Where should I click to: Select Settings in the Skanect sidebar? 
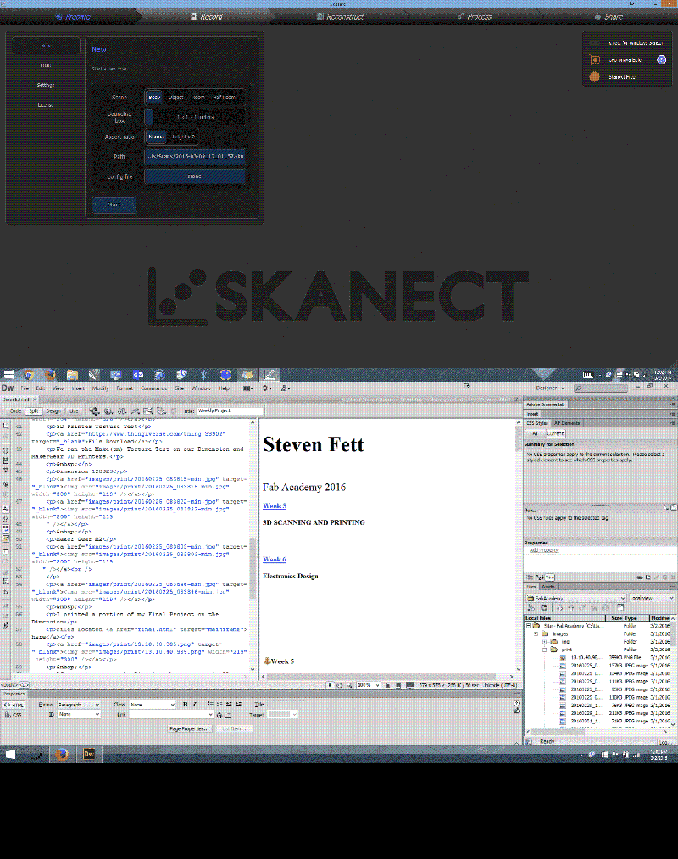[x=46, y=85]
